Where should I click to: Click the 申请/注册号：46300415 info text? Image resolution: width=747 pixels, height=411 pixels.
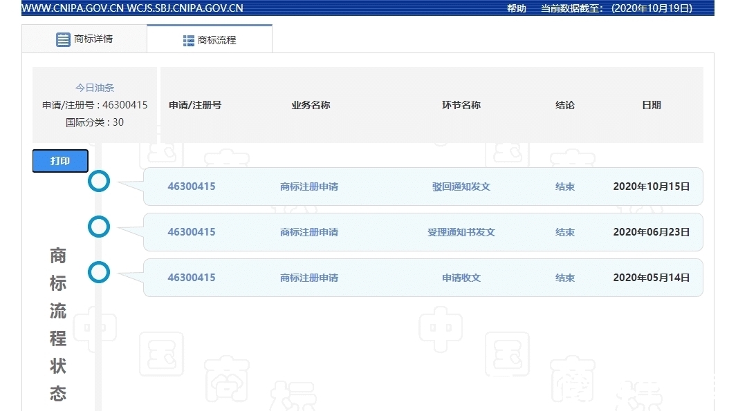click(x=95, y=105)
